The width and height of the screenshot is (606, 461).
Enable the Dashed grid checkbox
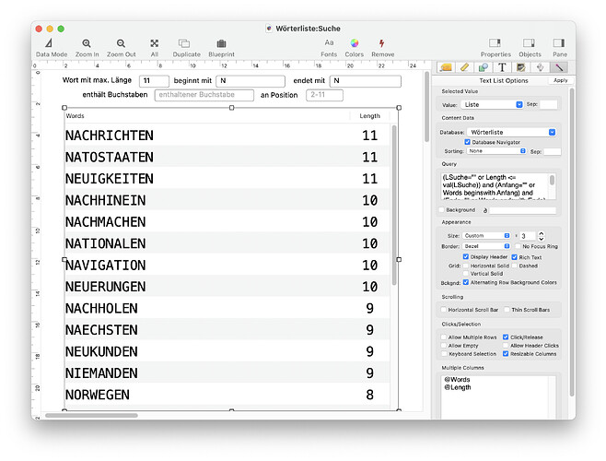[515, 266]
